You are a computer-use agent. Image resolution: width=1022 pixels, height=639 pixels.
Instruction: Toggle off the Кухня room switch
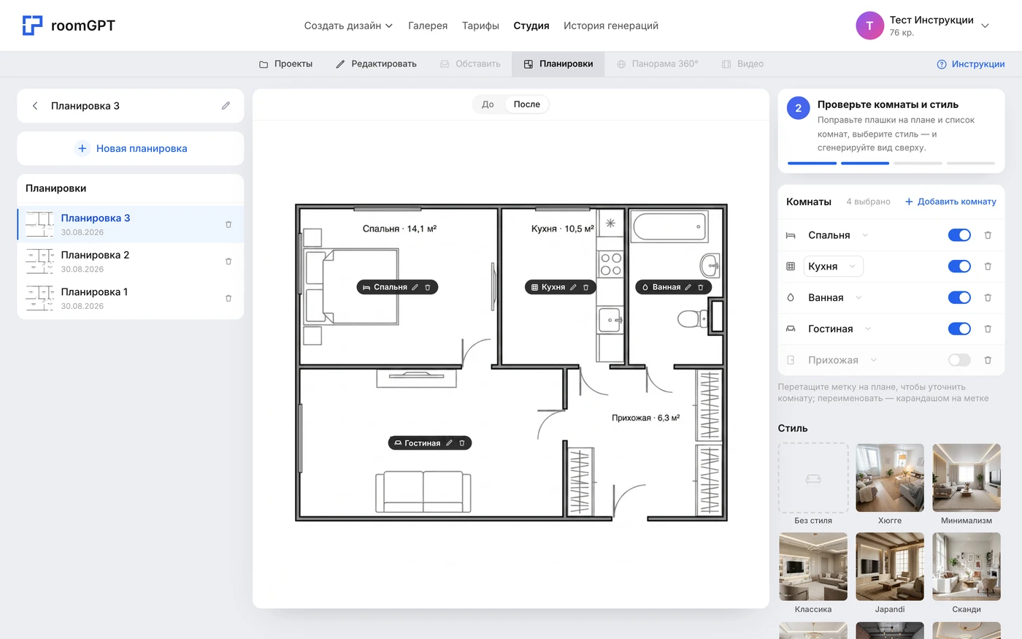(x=959, y=267)
